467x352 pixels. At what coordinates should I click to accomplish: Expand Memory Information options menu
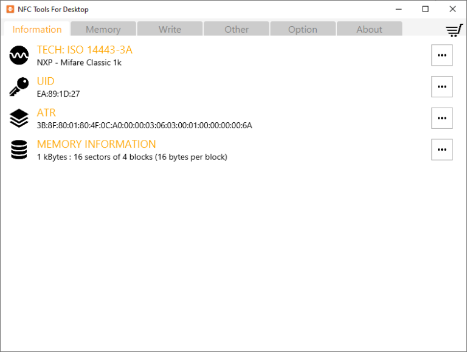pyautogui.click(x=441, y=150)
